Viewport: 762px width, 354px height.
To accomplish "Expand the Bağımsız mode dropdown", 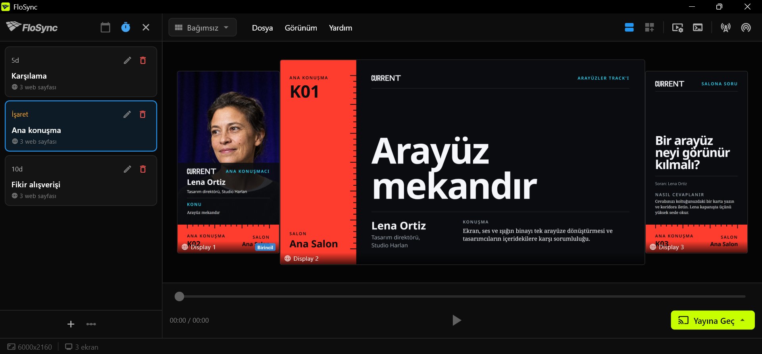I will [202, 27].
